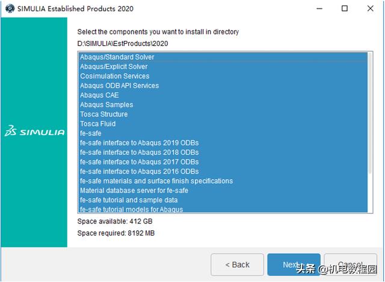Select Abaqus ODB API Services entry

[223, 86]
